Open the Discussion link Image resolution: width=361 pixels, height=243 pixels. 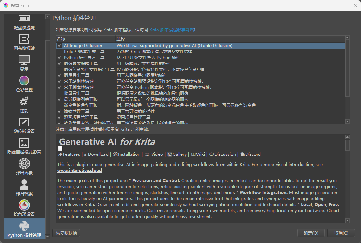[225, 154]
